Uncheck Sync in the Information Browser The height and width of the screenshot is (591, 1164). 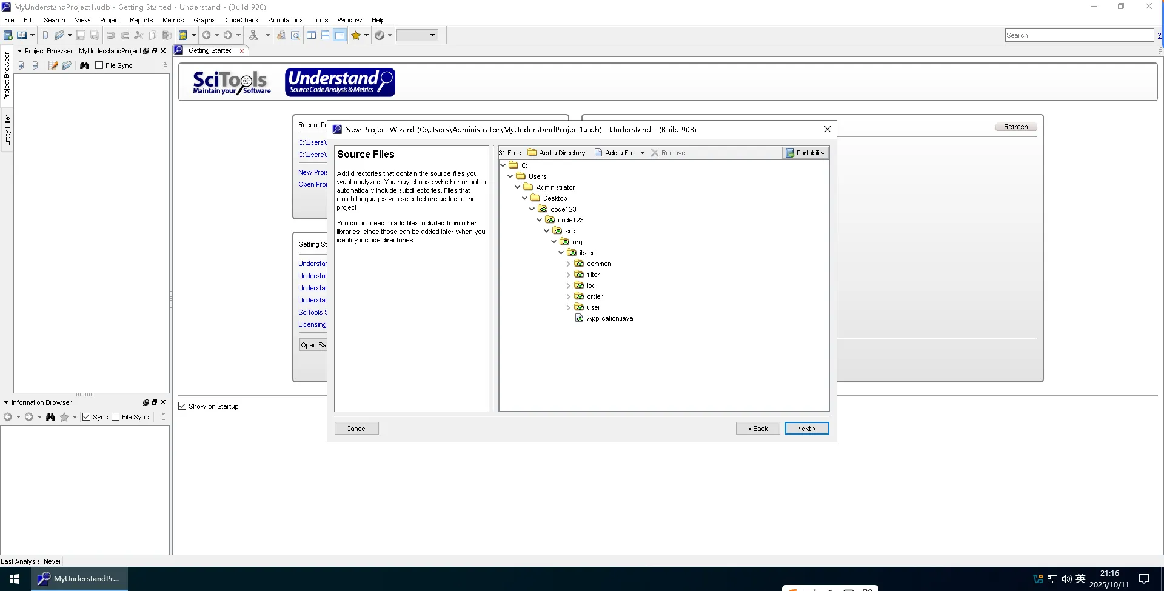point(87,417)
